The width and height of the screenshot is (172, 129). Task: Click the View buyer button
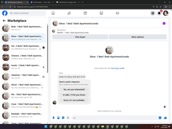tap(80, 37)
